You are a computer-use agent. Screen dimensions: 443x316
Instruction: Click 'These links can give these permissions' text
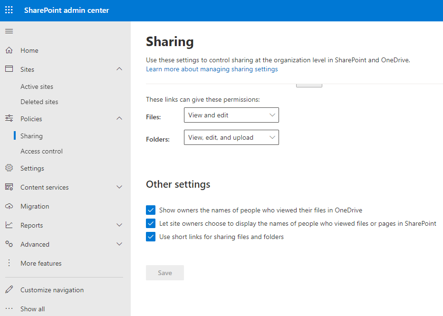(203, 100)
